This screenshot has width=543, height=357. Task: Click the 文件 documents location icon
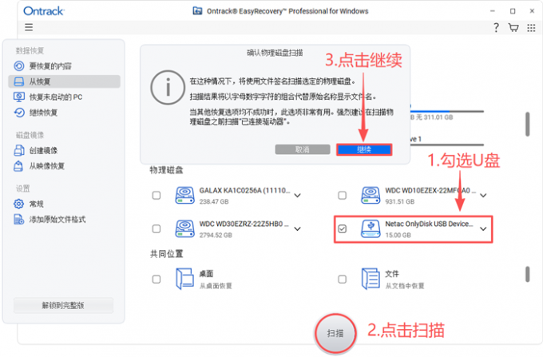371,279
